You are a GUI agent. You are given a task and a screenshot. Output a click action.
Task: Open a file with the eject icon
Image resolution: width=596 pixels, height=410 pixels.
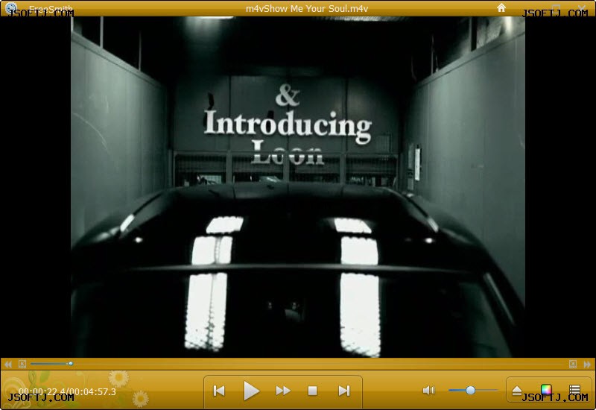coord(517,391)
